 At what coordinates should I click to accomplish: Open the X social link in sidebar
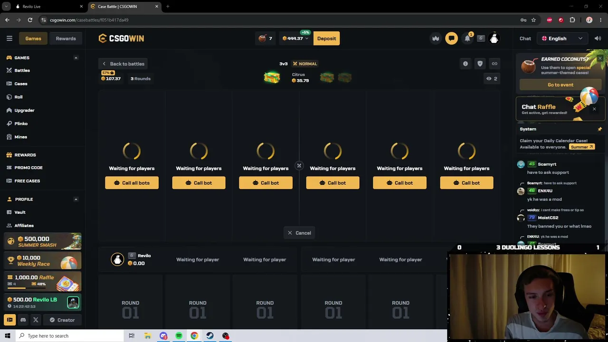pyautogui.click(x=36, y=320)
